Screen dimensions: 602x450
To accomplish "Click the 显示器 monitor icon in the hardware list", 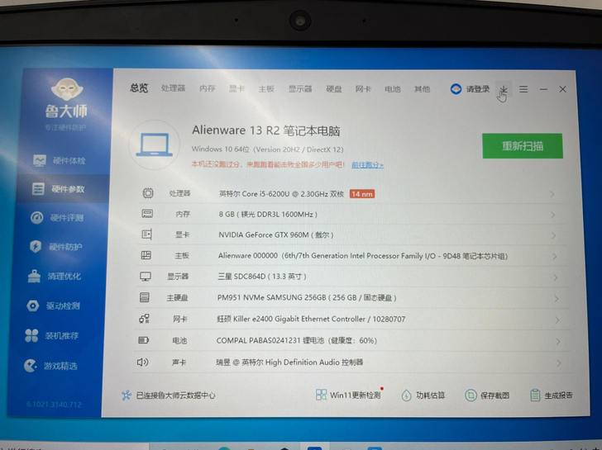I will (146, 276).
